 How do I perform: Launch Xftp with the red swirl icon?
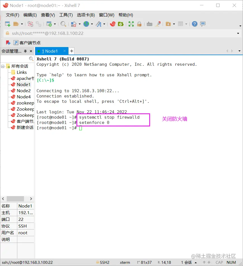[x=112, y=24]
